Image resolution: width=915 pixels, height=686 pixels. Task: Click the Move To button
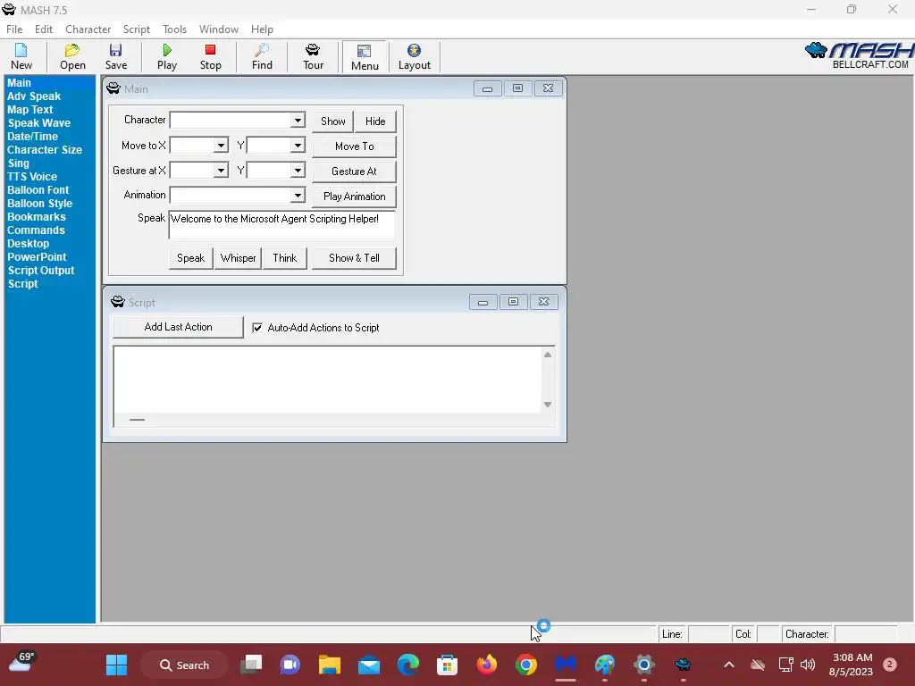[354, 146]
